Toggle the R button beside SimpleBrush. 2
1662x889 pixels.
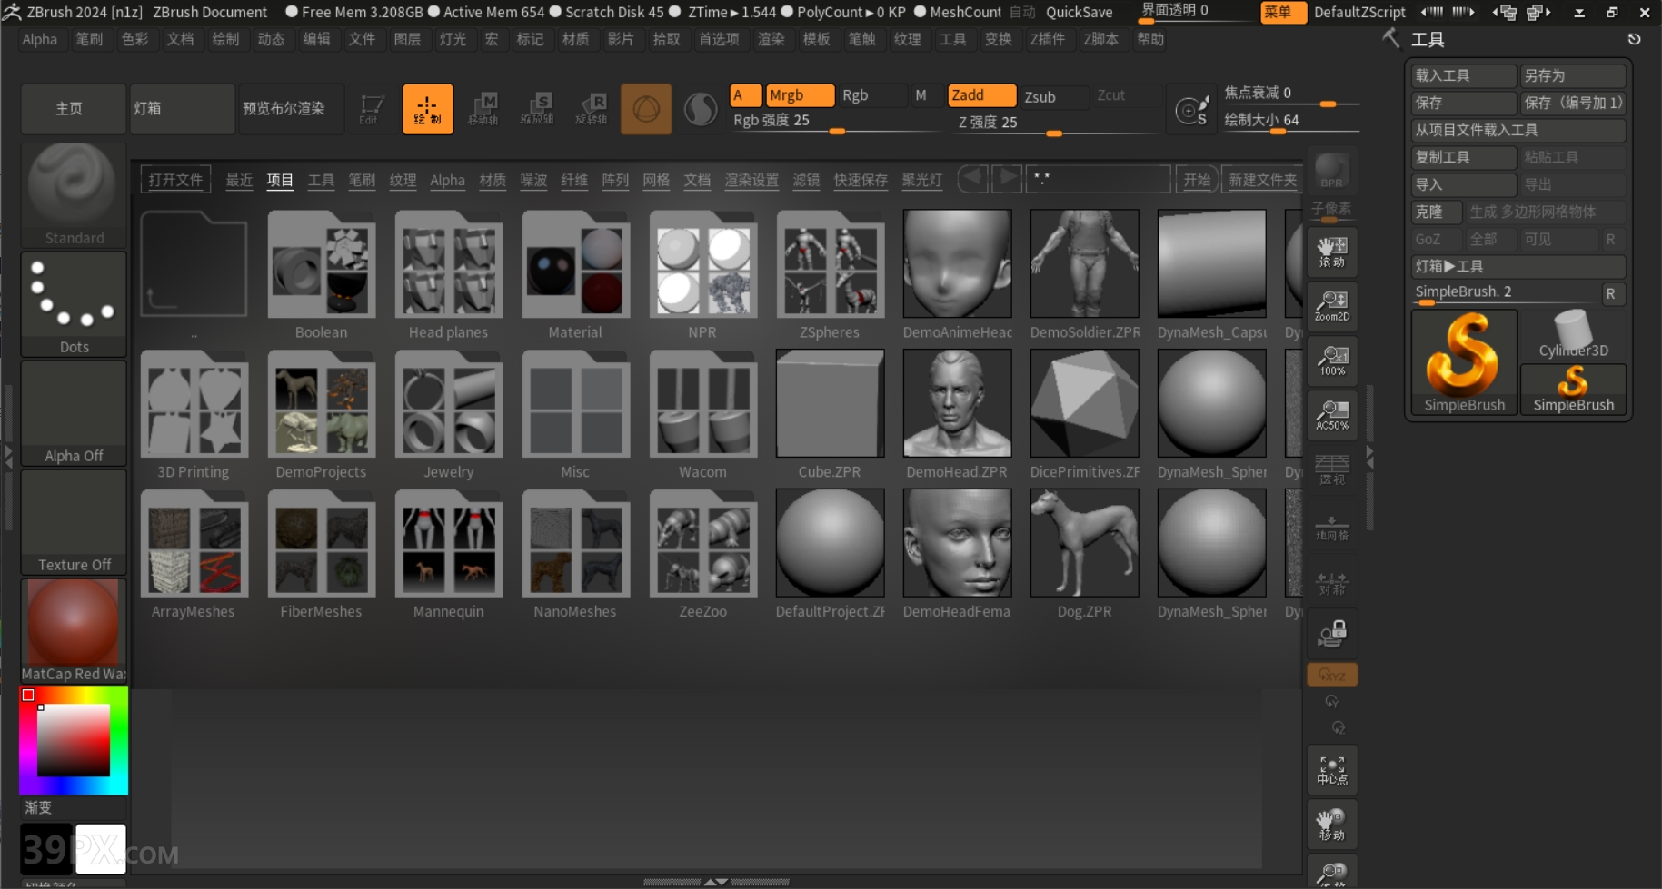(x=1610, y=293)
